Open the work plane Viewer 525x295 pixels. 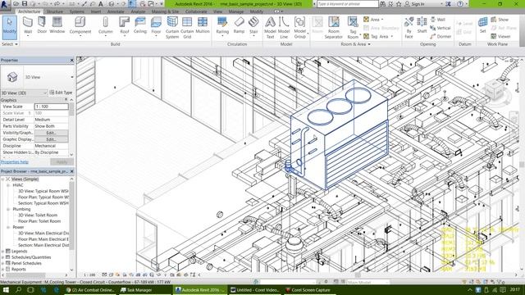(501, 36)
